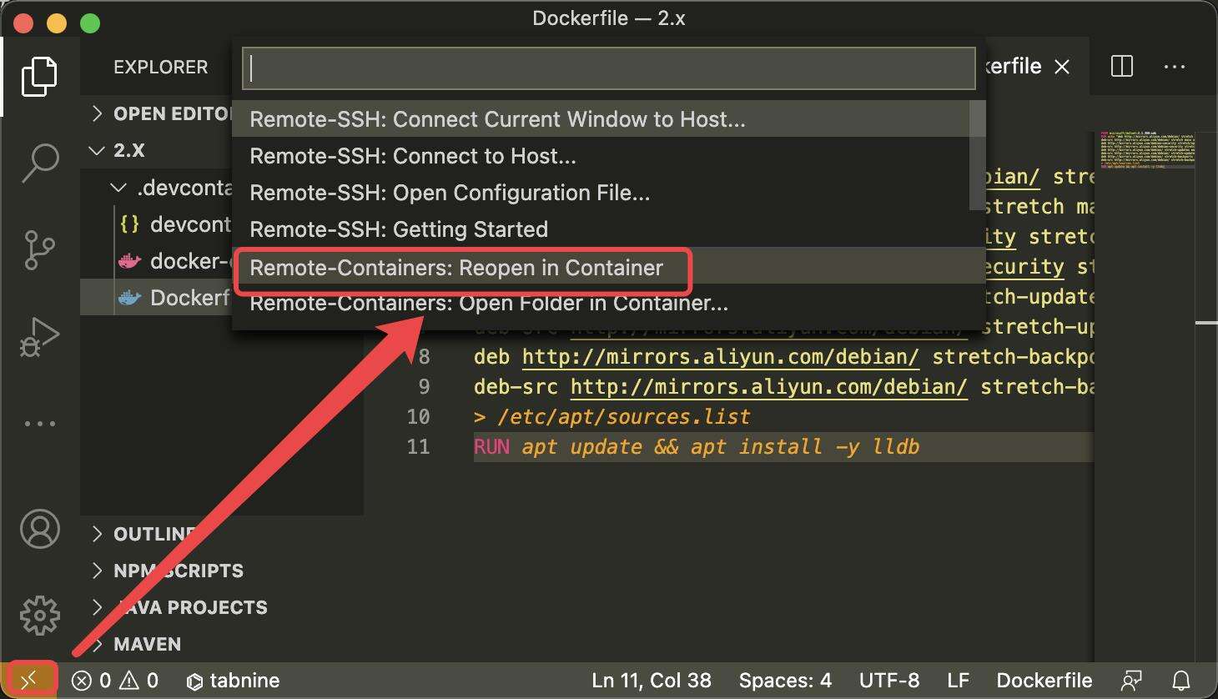Open the editor More Actions ellipsis

[1175, 67]
